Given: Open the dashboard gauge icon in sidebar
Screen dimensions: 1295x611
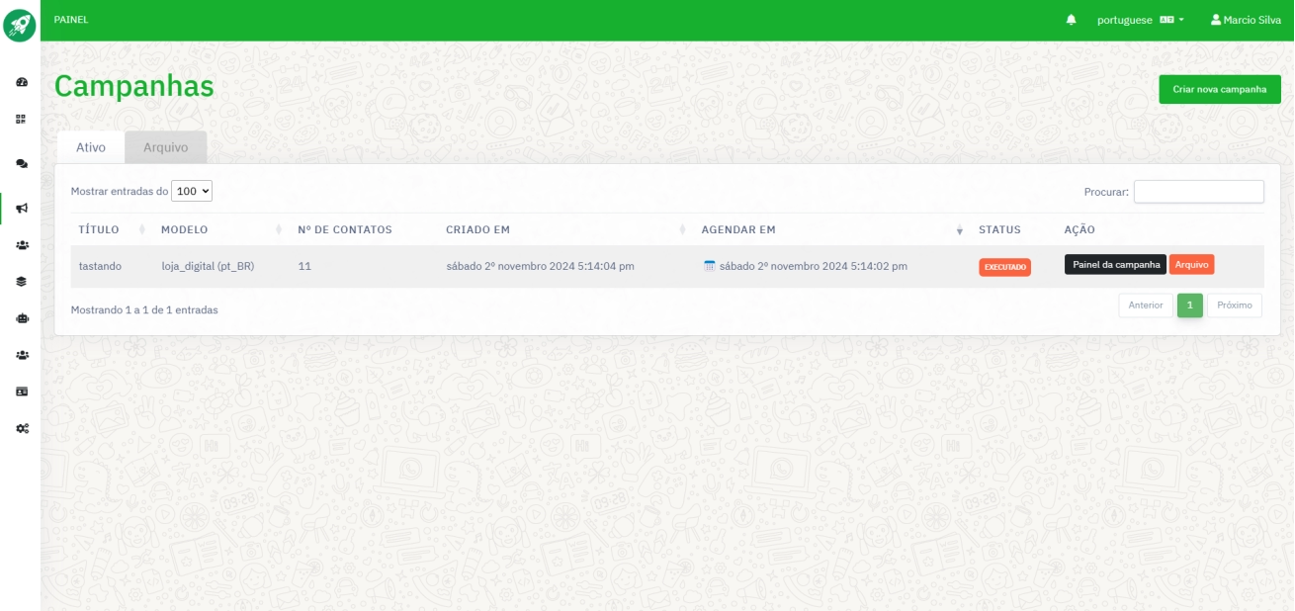Looking at the screenshot, I should (x=22, y=82).
